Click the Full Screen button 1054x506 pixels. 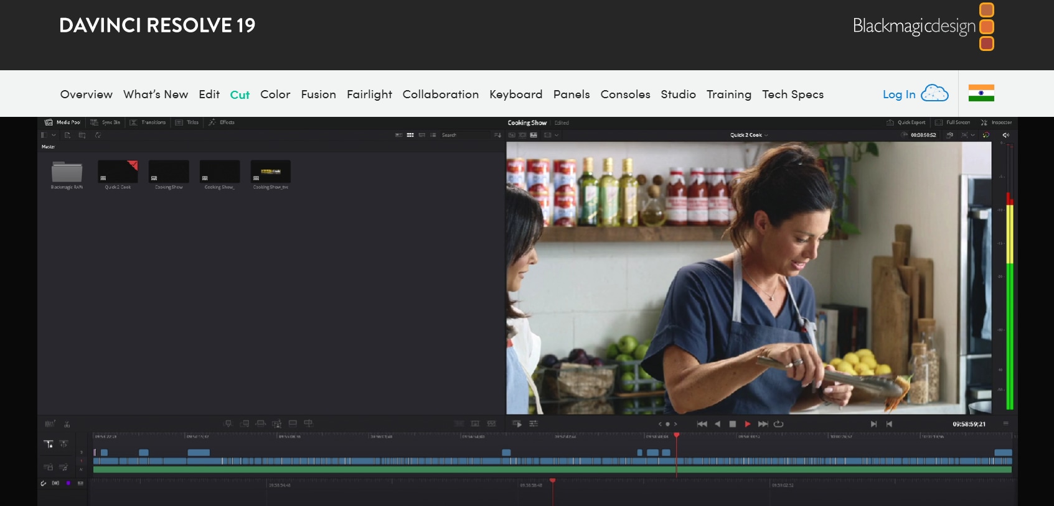pyautogui.click(x=953, y=122)
